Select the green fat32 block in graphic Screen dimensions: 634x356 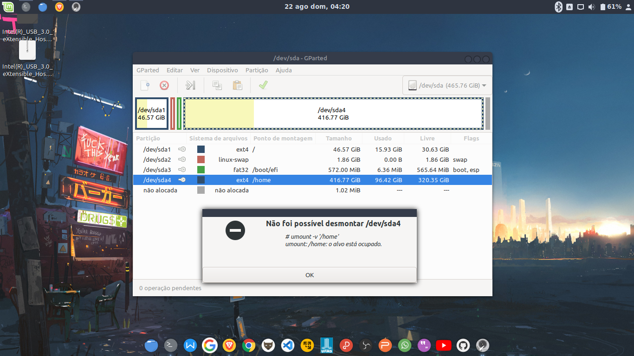point(179,114)
